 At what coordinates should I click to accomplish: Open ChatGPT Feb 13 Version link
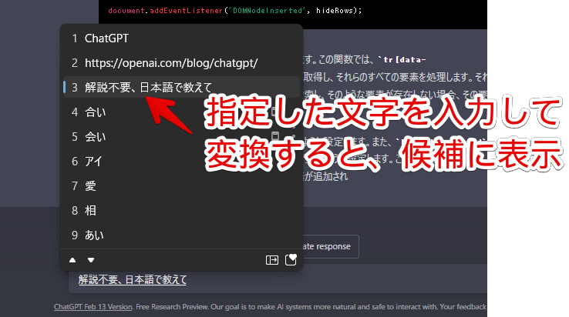[93, 307]
